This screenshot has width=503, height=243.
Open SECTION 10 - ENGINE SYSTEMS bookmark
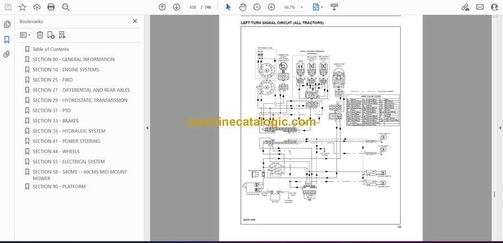66,70
